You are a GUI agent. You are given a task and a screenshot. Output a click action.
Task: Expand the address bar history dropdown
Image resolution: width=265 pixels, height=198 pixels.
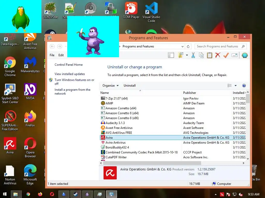click(x=182, y=46)
